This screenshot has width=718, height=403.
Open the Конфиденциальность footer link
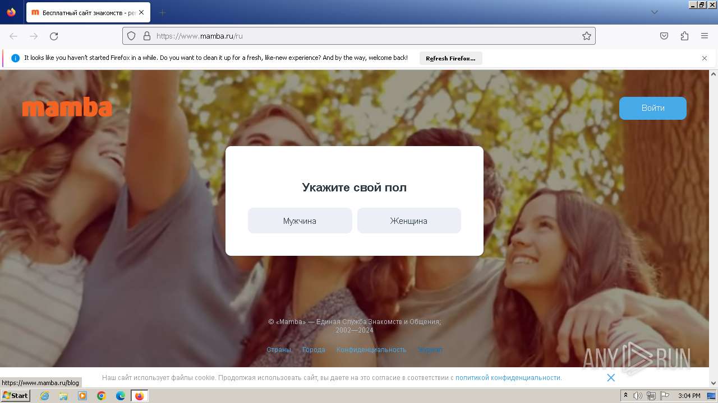tap(371, 350)
